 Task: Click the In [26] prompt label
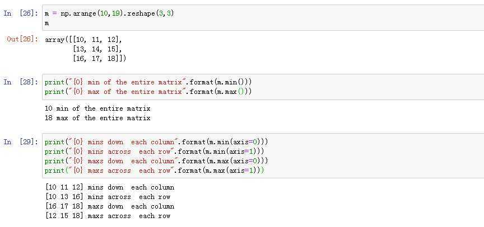21,14
